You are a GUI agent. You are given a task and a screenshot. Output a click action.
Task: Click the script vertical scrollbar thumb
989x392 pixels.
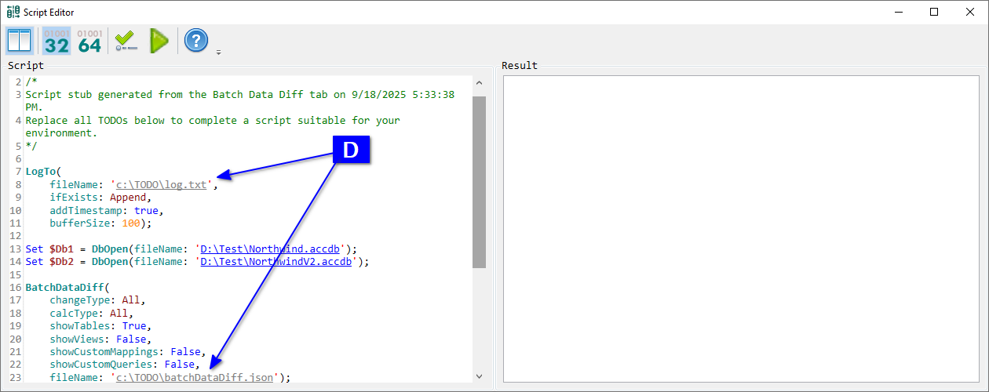[479, 180]
